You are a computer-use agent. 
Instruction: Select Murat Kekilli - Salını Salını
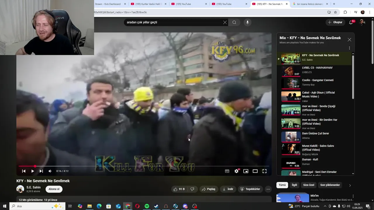[314, 150]
